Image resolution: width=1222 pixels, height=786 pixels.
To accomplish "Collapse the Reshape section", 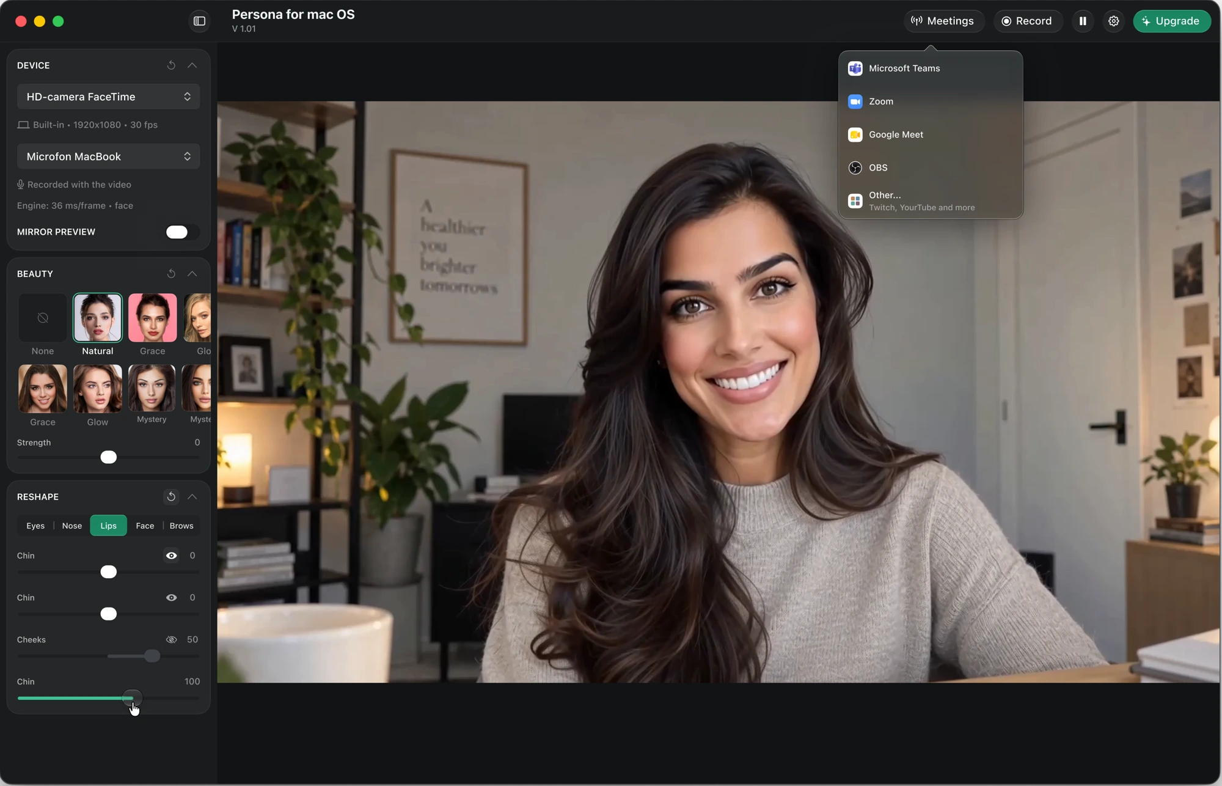I will click(x=192, y=497).
